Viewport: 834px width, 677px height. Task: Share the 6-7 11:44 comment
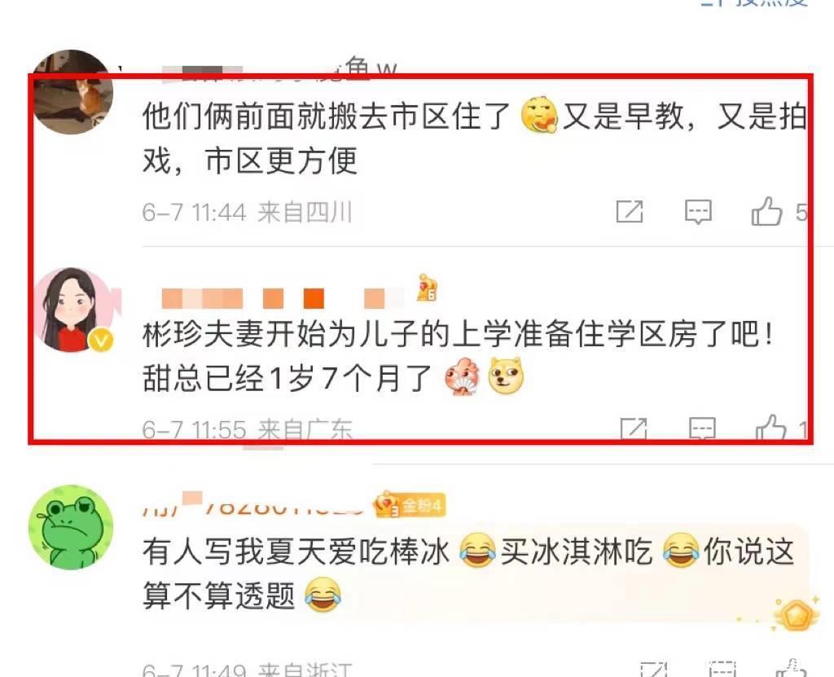630,212
